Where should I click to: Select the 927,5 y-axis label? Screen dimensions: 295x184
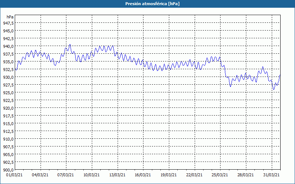coord(8,85)
